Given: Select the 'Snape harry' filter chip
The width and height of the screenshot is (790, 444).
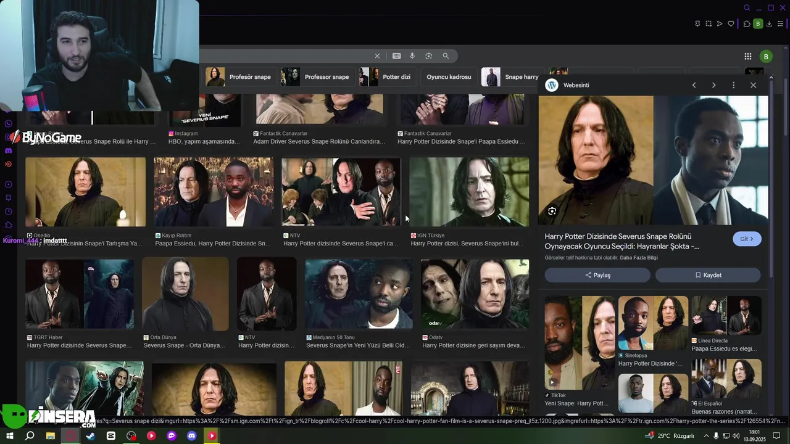Looking at the screenshot, I should pyautogui.click(x=511, y=77).
